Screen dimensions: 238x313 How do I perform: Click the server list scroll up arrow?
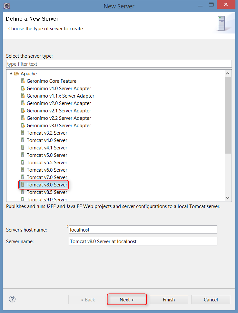click(x=228, y=73)
